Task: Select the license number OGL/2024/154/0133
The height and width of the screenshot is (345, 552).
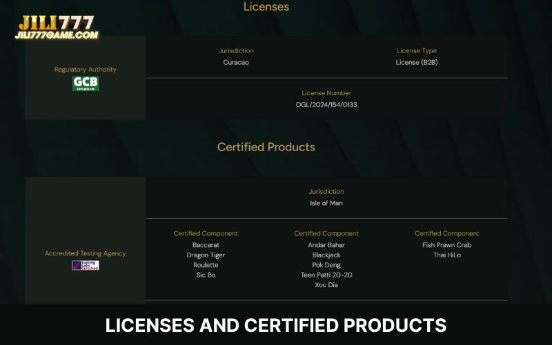Action: click(326, 105)
